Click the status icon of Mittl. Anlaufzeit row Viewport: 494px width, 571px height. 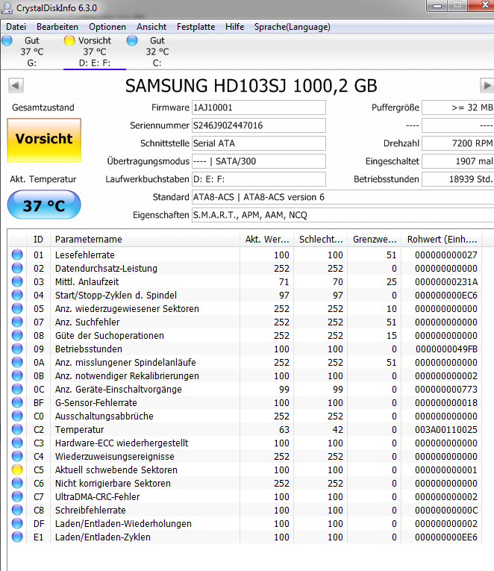click(x=17, y=281)
